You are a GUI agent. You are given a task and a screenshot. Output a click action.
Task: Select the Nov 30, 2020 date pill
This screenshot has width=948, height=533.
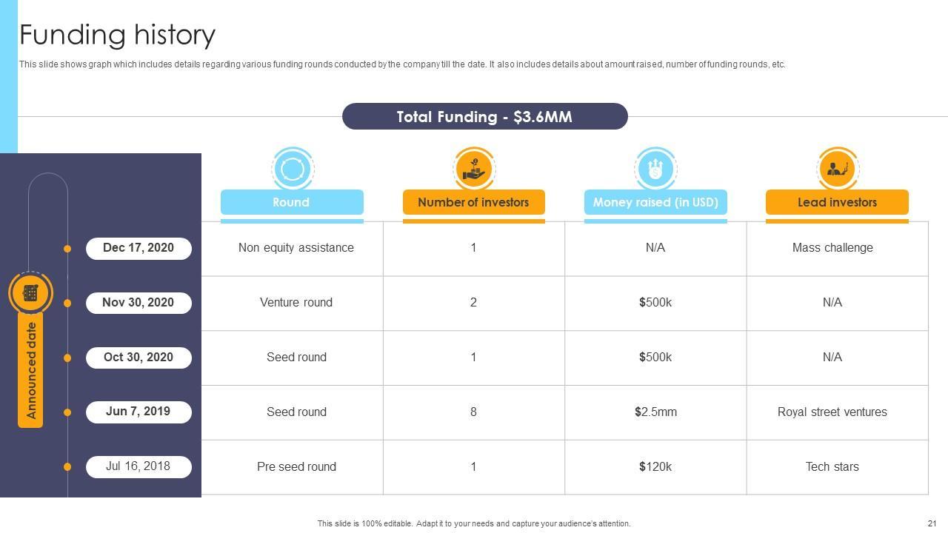pos(138,303)
